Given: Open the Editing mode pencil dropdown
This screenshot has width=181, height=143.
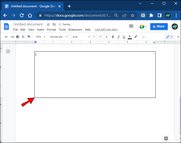Looking at the screenshot, I should point(169,37).
